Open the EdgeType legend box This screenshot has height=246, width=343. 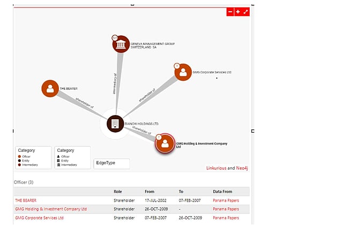point(111,164)
